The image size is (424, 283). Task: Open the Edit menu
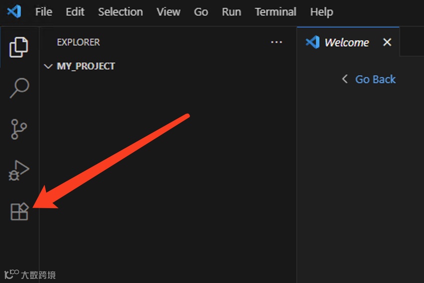click(x=75, y=12)
